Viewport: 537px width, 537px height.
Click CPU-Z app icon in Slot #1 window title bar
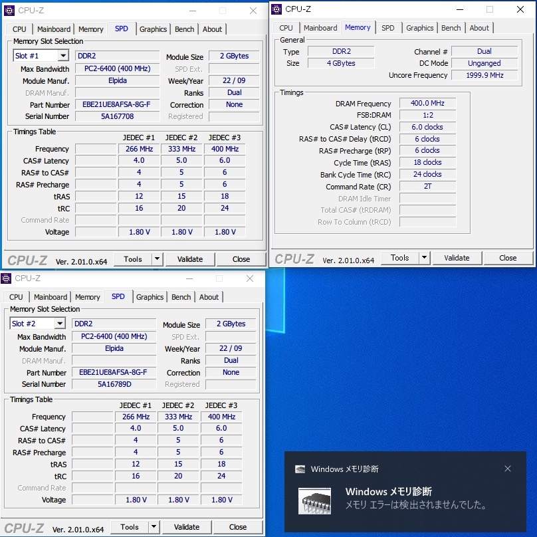[9, 11]
